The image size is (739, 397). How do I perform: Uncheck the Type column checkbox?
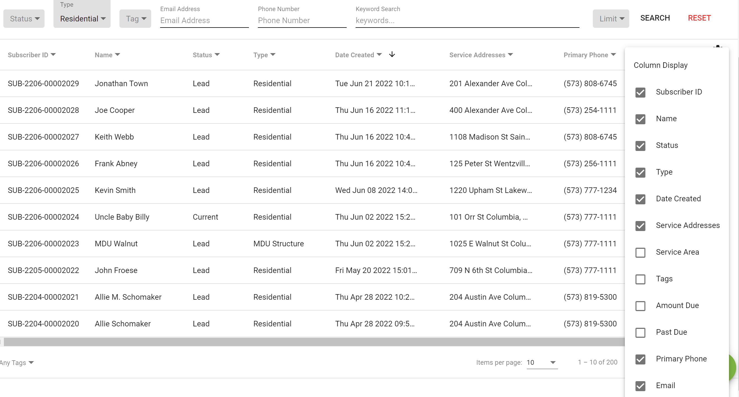click(640, 172)
